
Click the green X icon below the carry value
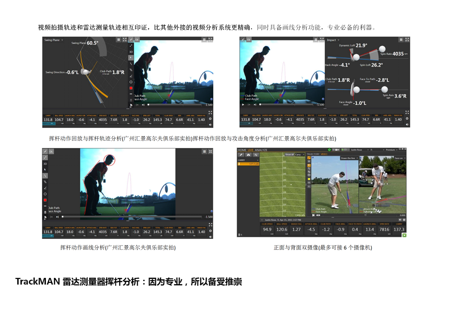click(x=404, y=235)
